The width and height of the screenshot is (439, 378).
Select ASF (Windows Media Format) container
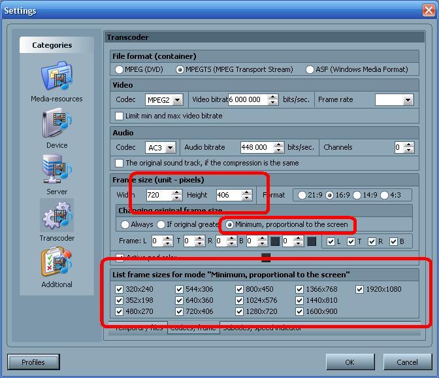(x=310, y=69)
